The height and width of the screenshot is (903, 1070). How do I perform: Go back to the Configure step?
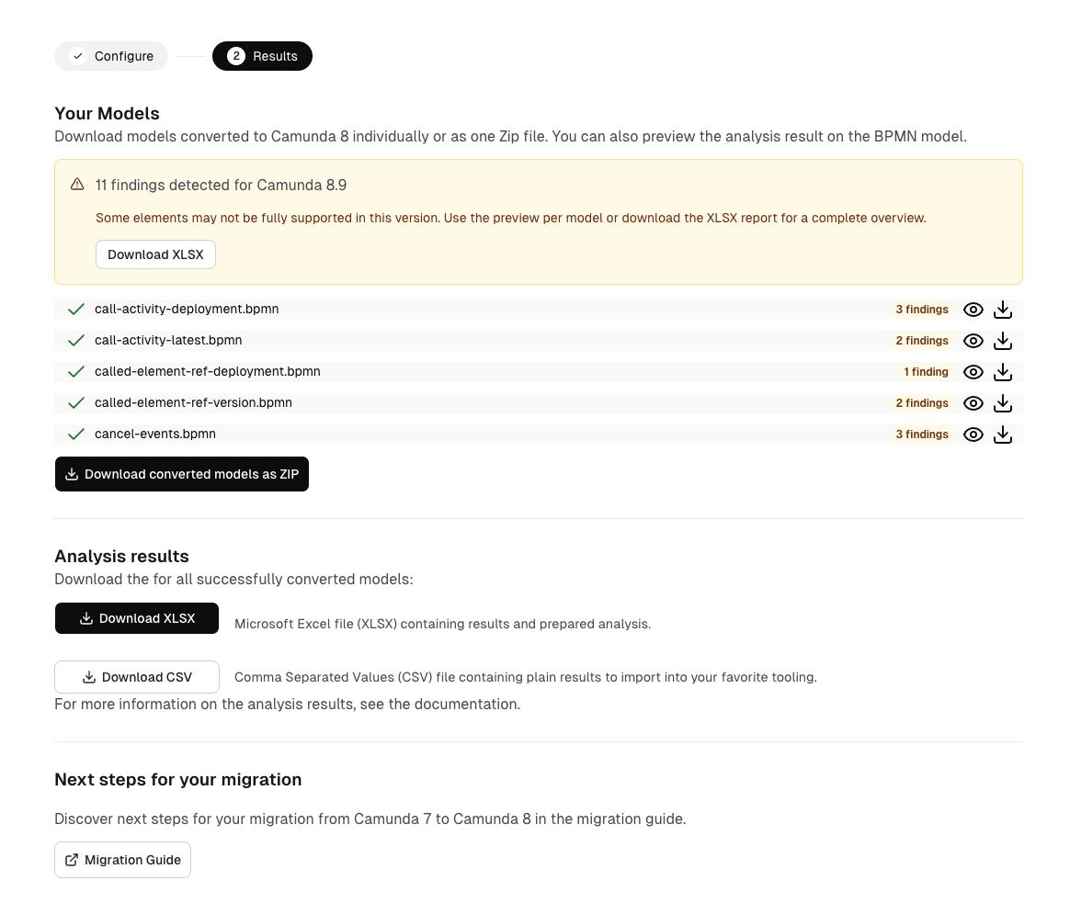pos(111,56)
